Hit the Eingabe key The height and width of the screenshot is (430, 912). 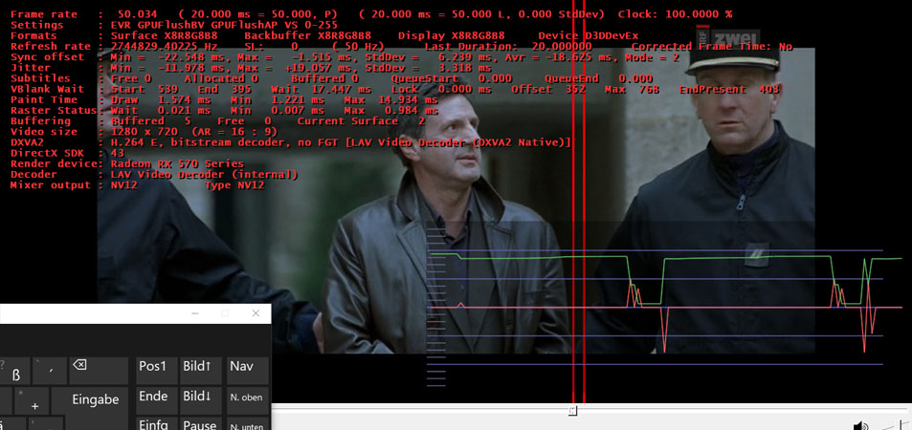pos(96,400)
